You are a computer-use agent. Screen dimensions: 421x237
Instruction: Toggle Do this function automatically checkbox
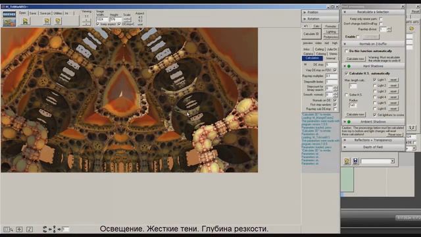(x=347, y=51)
